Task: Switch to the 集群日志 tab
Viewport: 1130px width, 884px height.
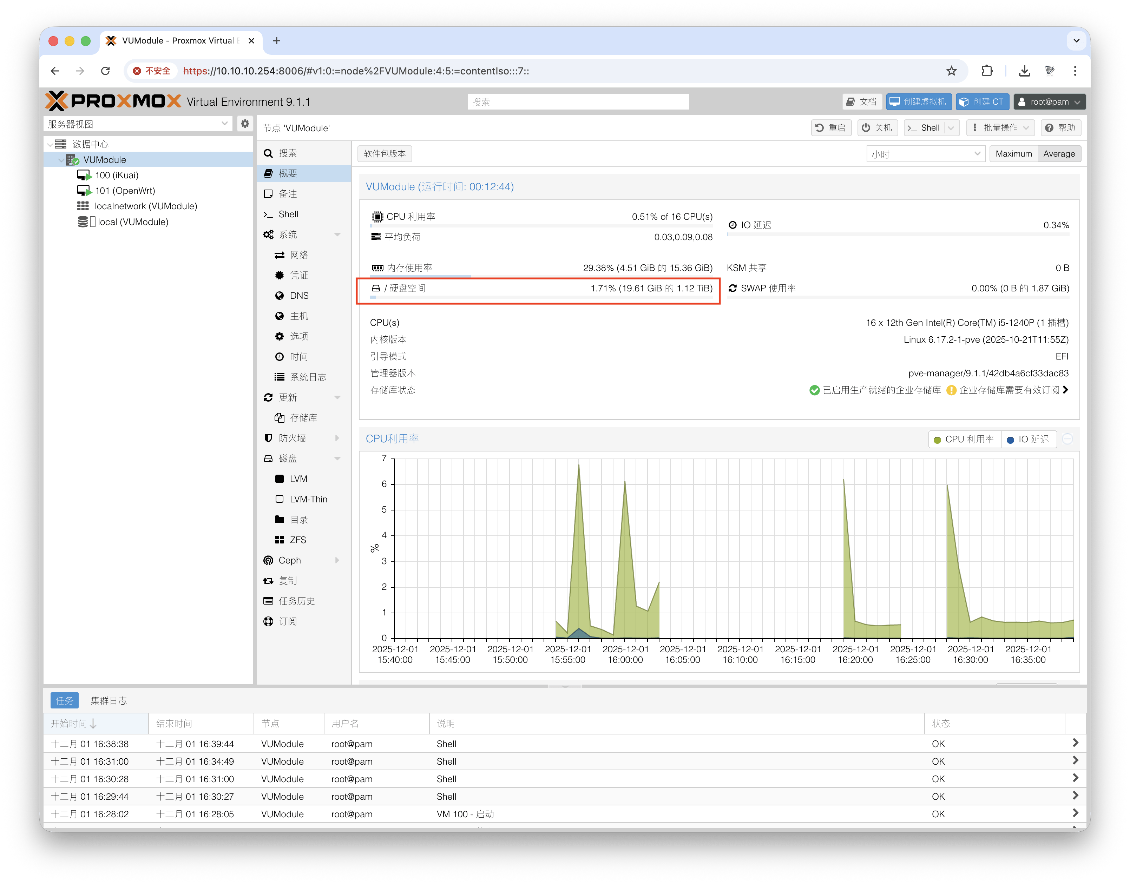Action: [109, 700]
